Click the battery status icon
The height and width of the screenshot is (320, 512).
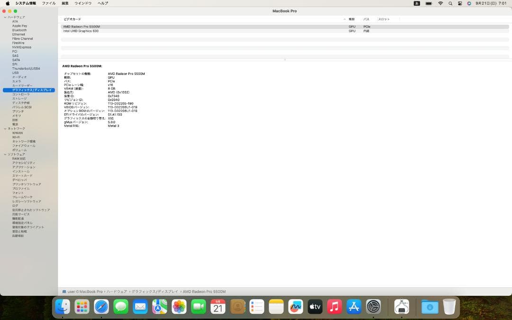[429, 3]
